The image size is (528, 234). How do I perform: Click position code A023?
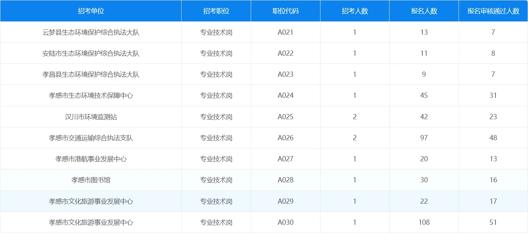coord(285,74)
